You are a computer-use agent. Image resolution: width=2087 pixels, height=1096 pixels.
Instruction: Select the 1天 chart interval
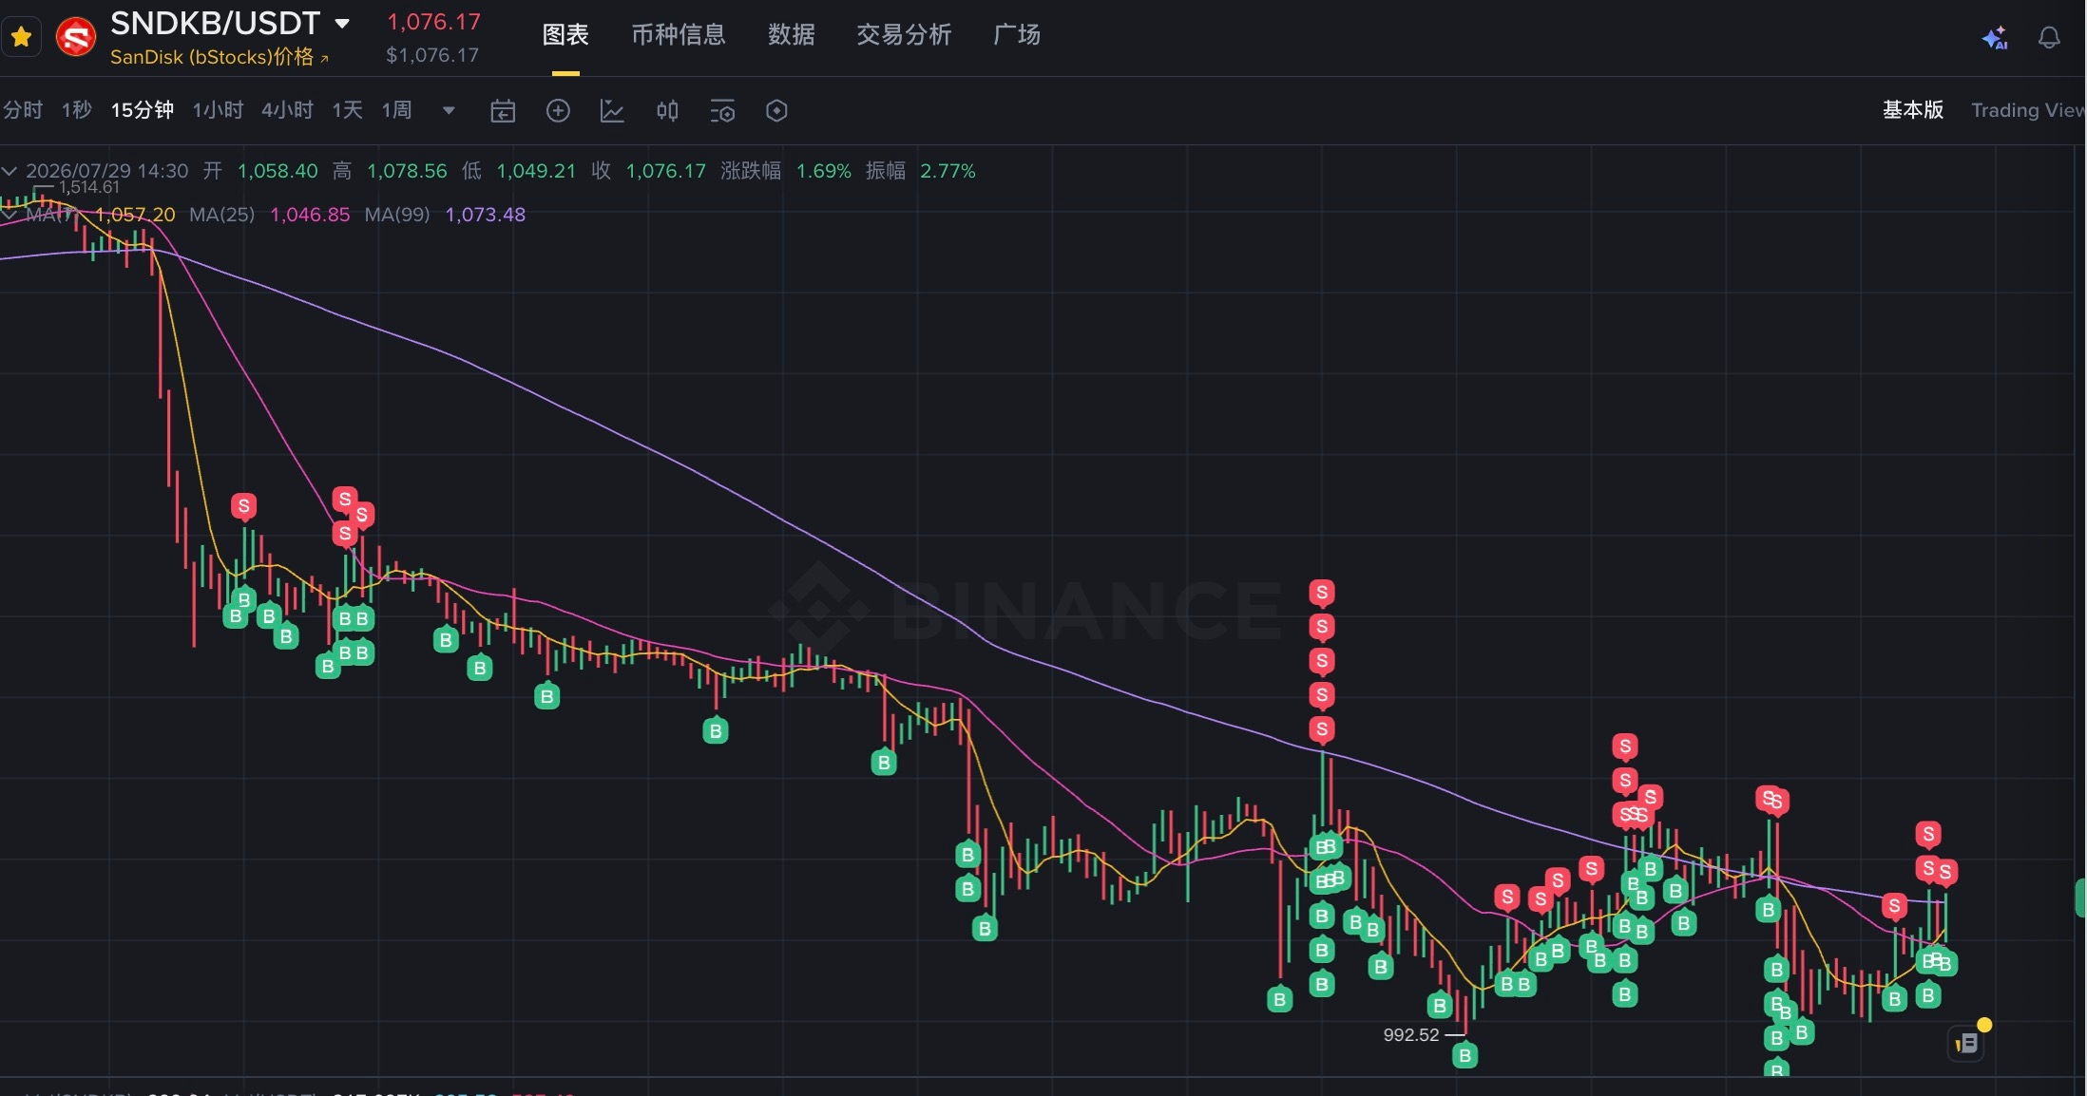tap(348, 110)
